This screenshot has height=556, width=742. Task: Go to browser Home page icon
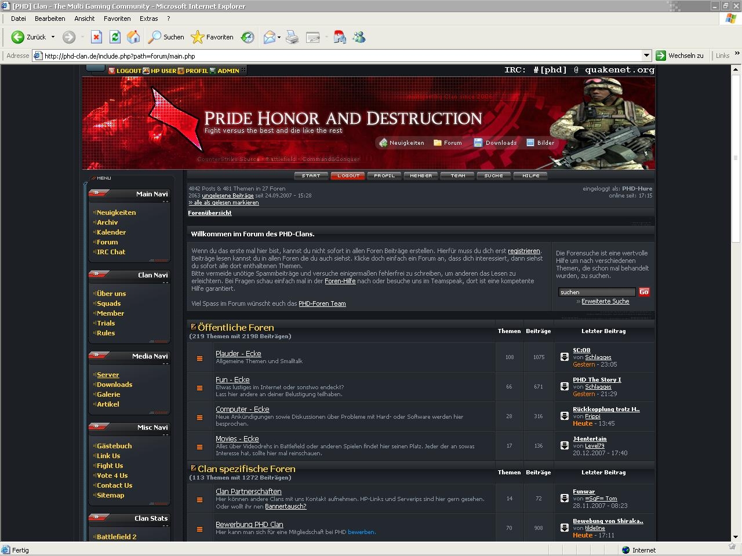pos(133,37)
